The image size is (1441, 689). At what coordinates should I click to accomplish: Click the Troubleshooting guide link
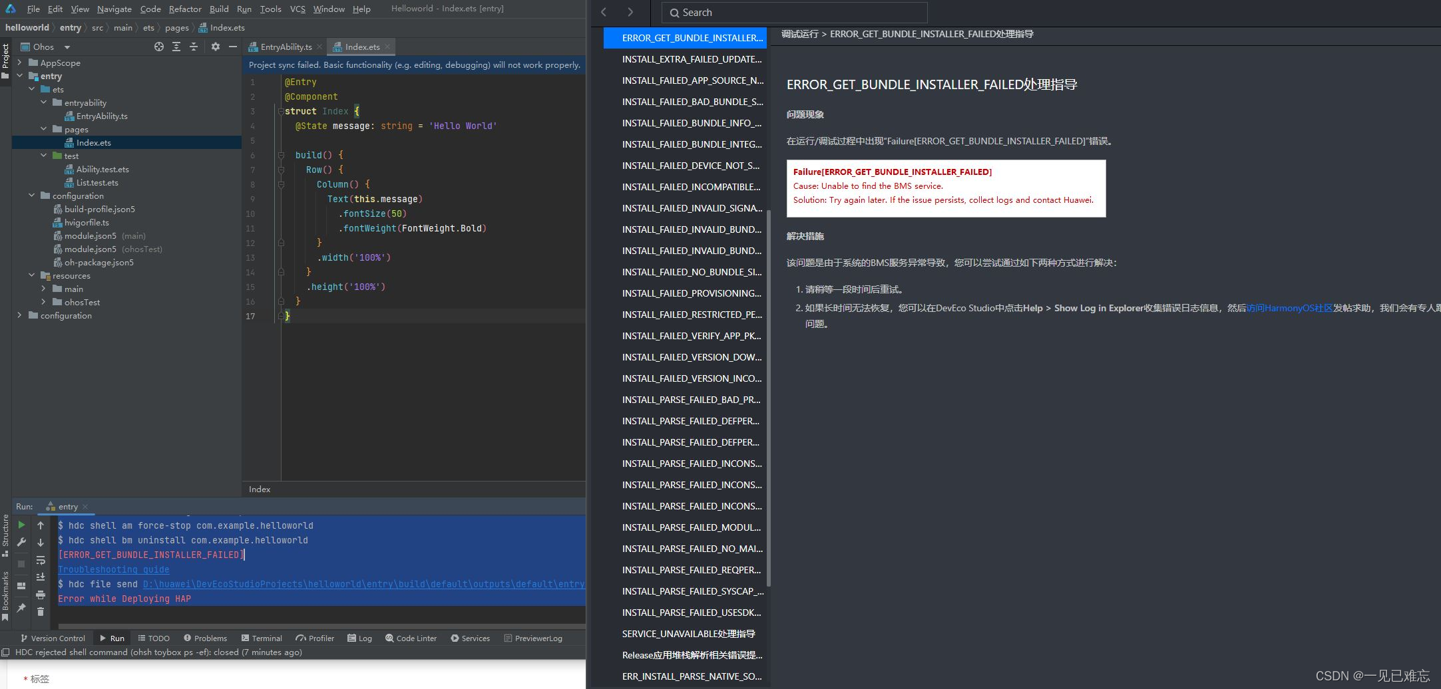tap(114, 569)
